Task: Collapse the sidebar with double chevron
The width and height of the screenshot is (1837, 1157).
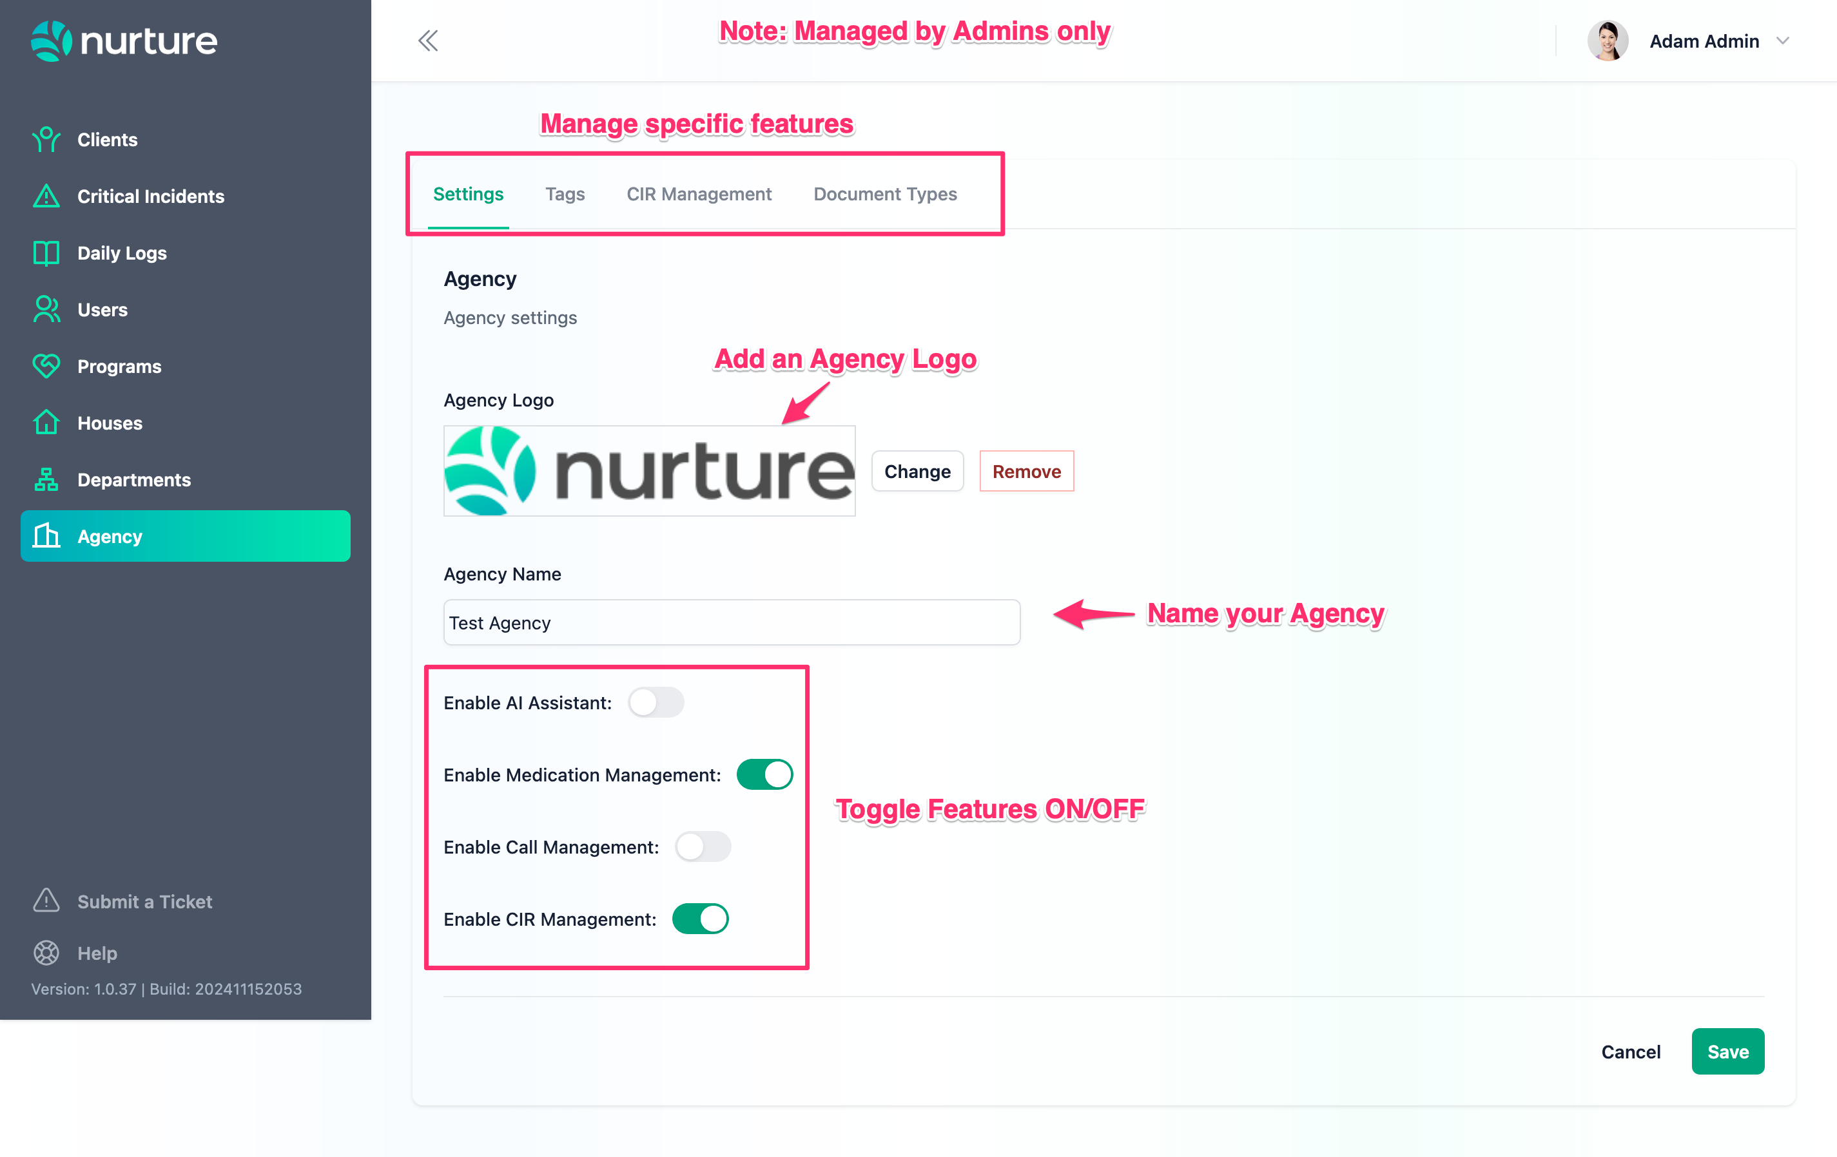Action: (x=428, y=41)
